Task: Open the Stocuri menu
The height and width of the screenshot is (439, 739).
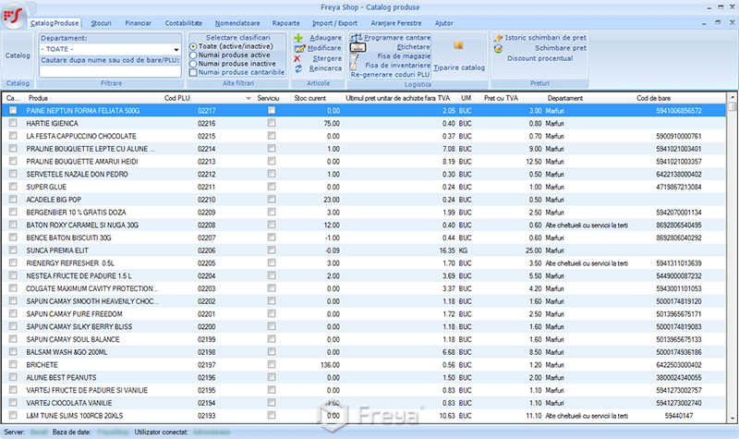Action: (x=102, y=23)
